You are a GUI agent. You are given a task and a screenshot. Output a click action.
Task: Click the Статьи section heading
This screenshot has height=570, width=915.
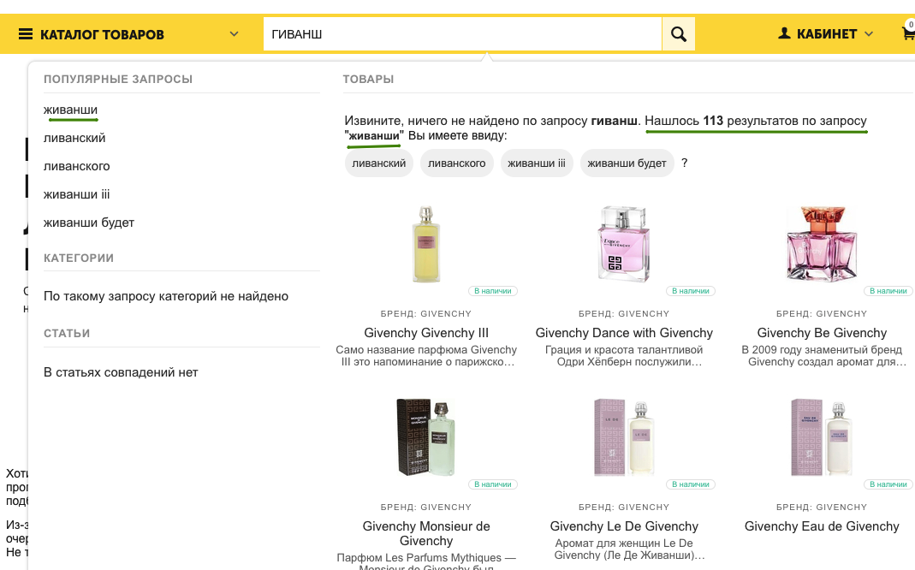tap(67, 334)
